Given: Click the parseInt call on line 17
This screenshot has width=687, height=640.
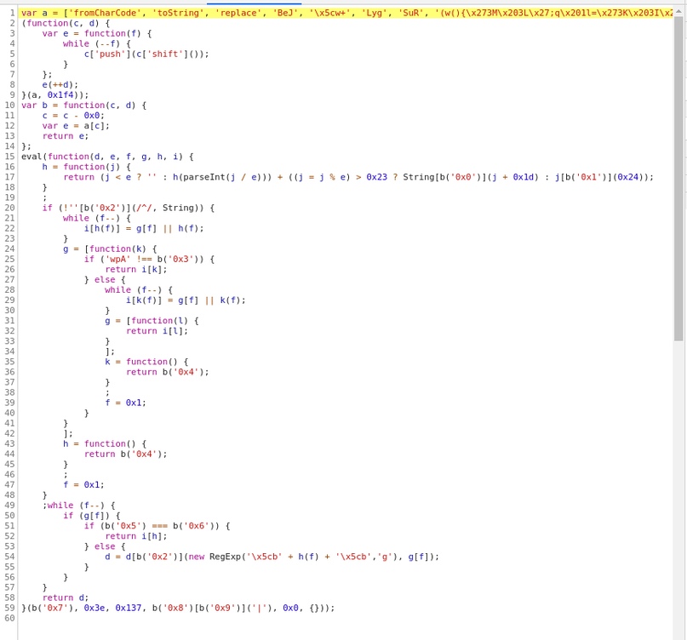Looking at the screenshot, I should (x=222, y=177).
